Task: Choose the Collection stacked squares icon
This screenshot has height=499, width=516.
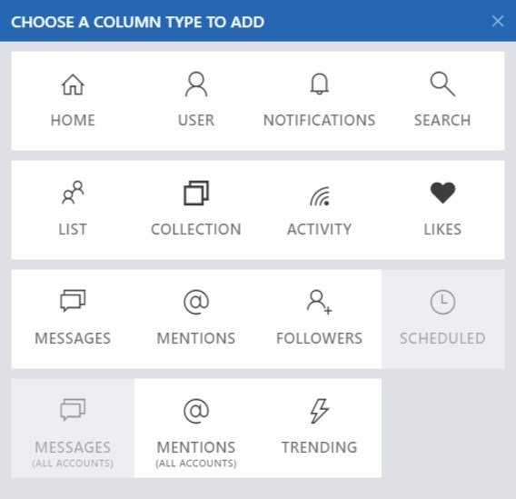Action: coord(196,193)
